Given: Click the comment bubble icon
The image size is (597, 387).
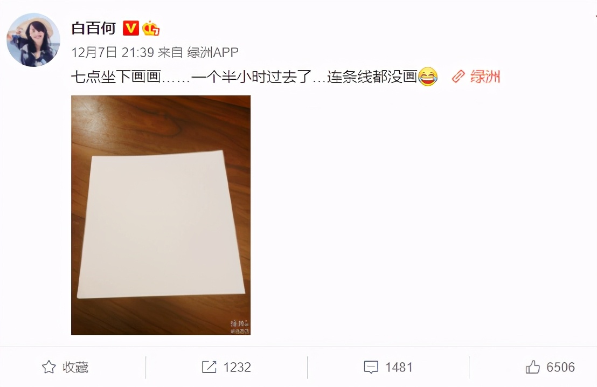Looking at the screenshot, I should pyautogui.click(x=371, y=367).
